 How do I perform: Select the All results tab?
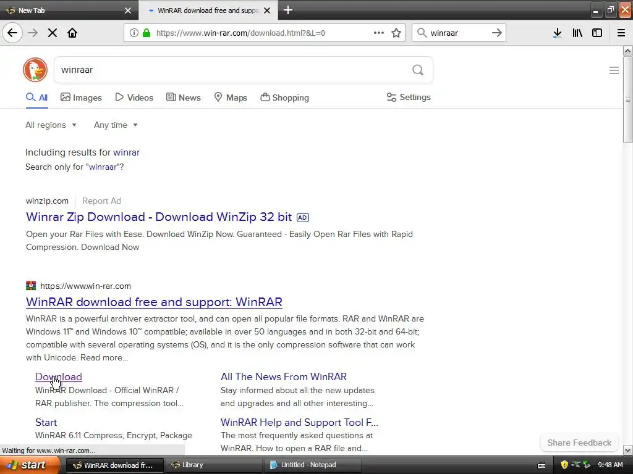(x=36, y=98)
